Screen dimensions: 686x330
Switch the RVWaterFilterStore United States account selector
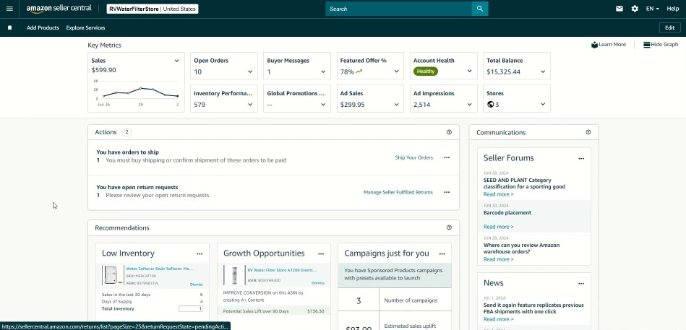click(x=153, y=9)
